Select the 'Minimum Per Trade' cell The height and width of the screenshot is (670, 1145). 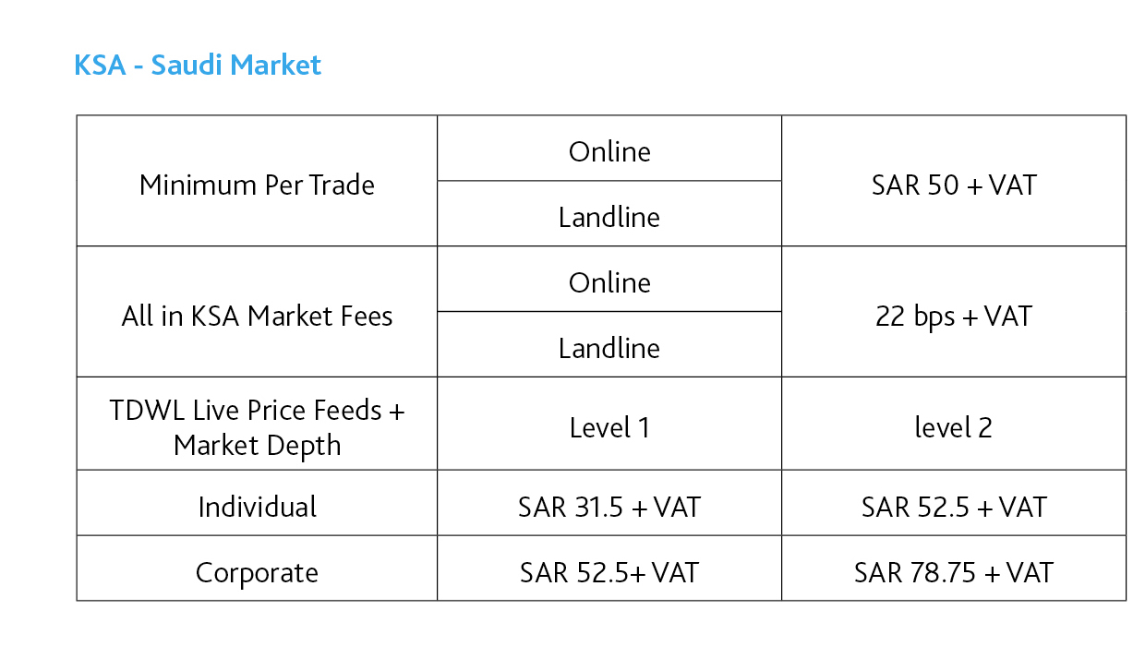point(257,185)
